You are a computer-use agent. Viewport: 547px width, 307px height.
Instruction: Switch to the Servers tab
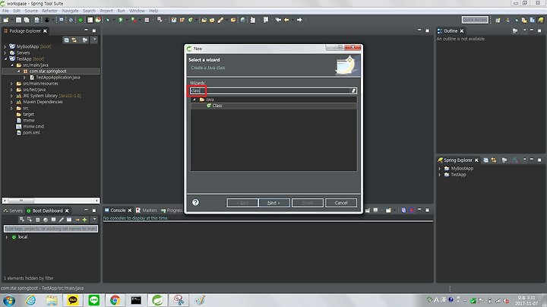[x=13, y=210]
